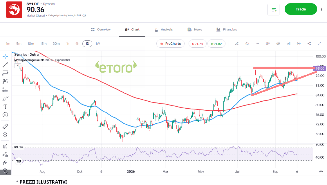Hide all drawings on chart
Image resolution: width=327 pixels, height=185 pixels.
6,171
